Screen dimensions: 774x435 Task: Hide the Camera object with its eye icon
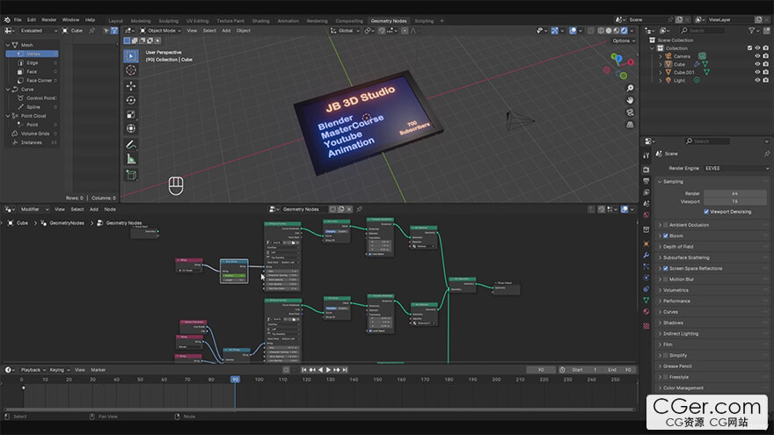pos(757,56)
